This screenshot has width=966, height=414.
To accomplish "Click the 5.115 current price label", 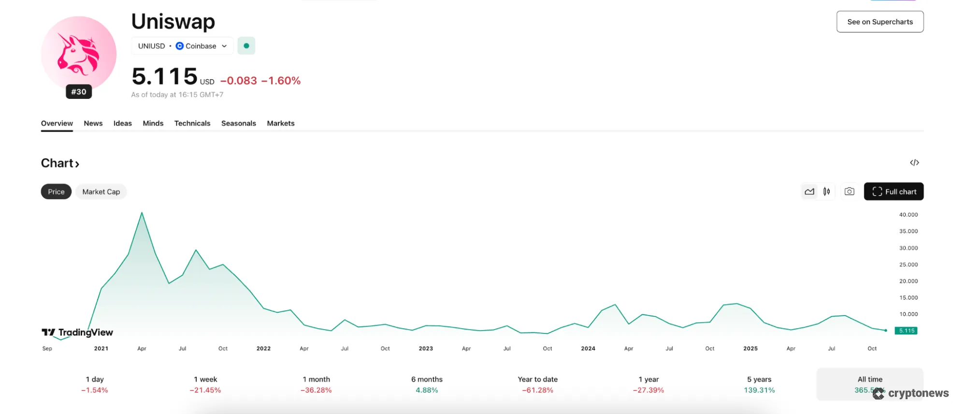I will (x=906, y=331).
